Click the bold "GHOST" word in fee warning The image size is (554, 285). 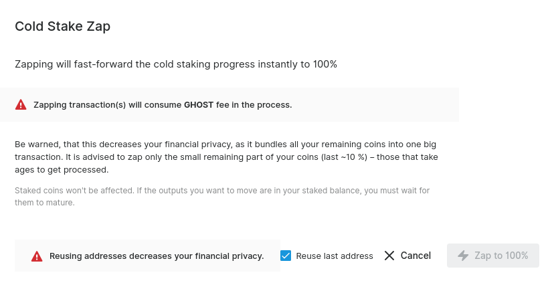point(199,104)
